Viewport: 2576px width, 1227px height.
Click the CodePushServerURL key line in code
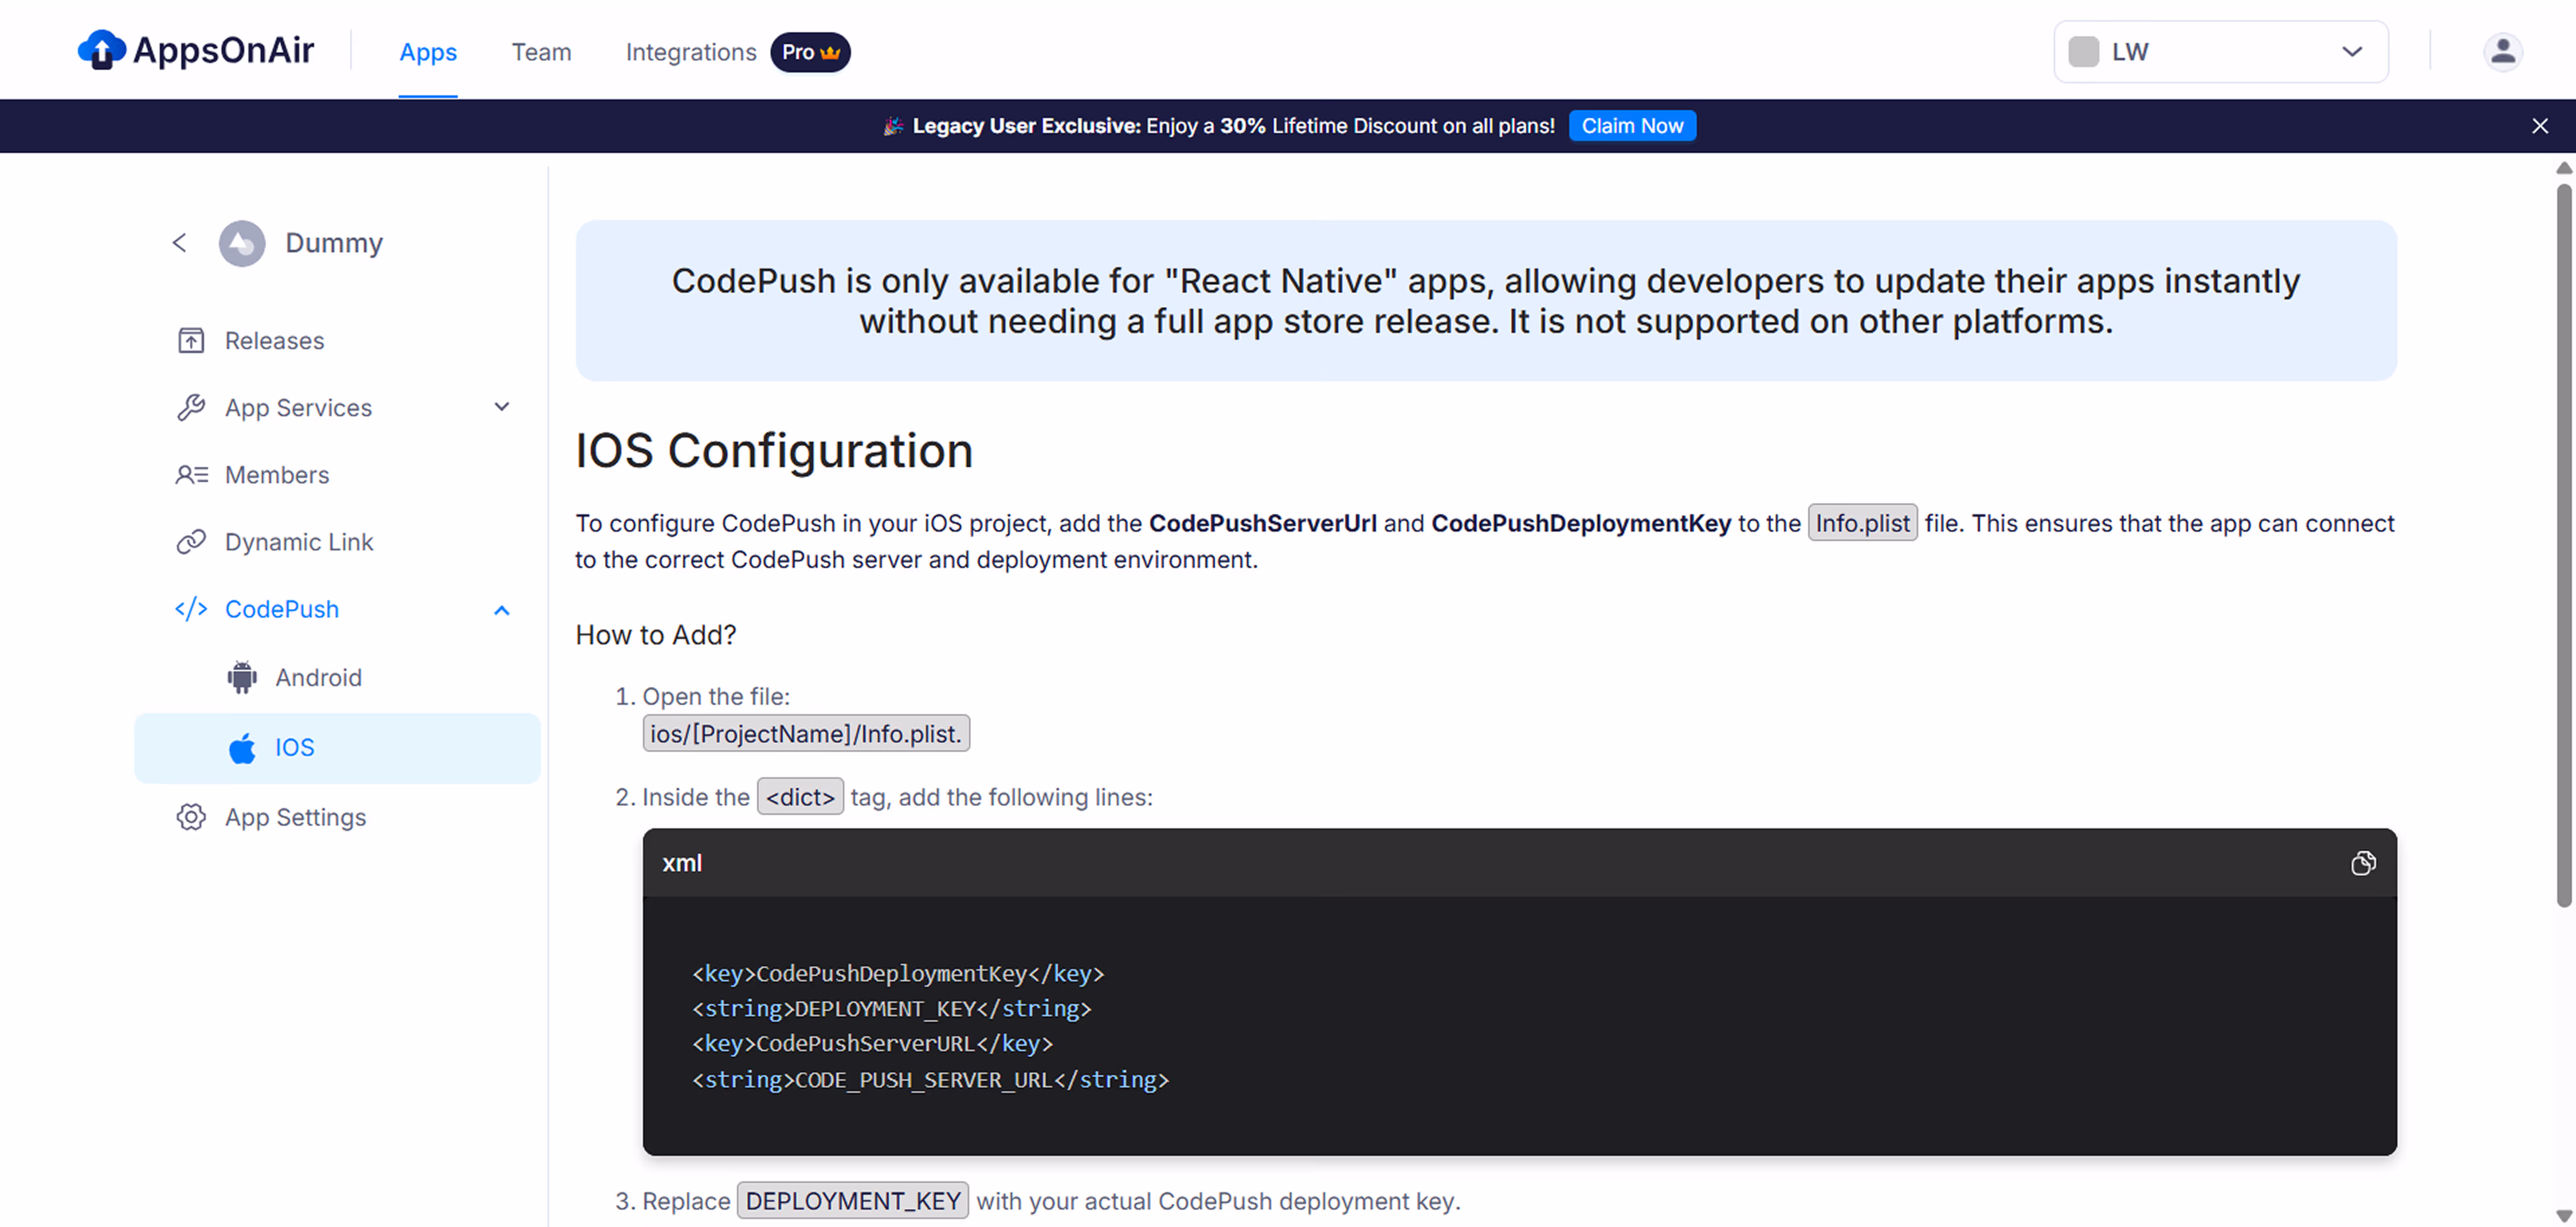coord(872,1043)
